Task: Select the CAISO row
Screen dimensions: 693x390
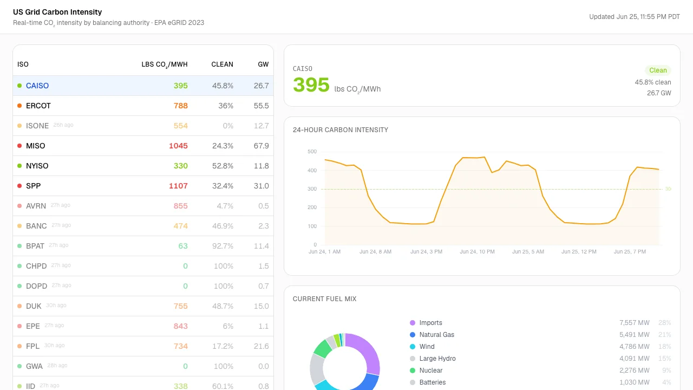Action: 143,86
